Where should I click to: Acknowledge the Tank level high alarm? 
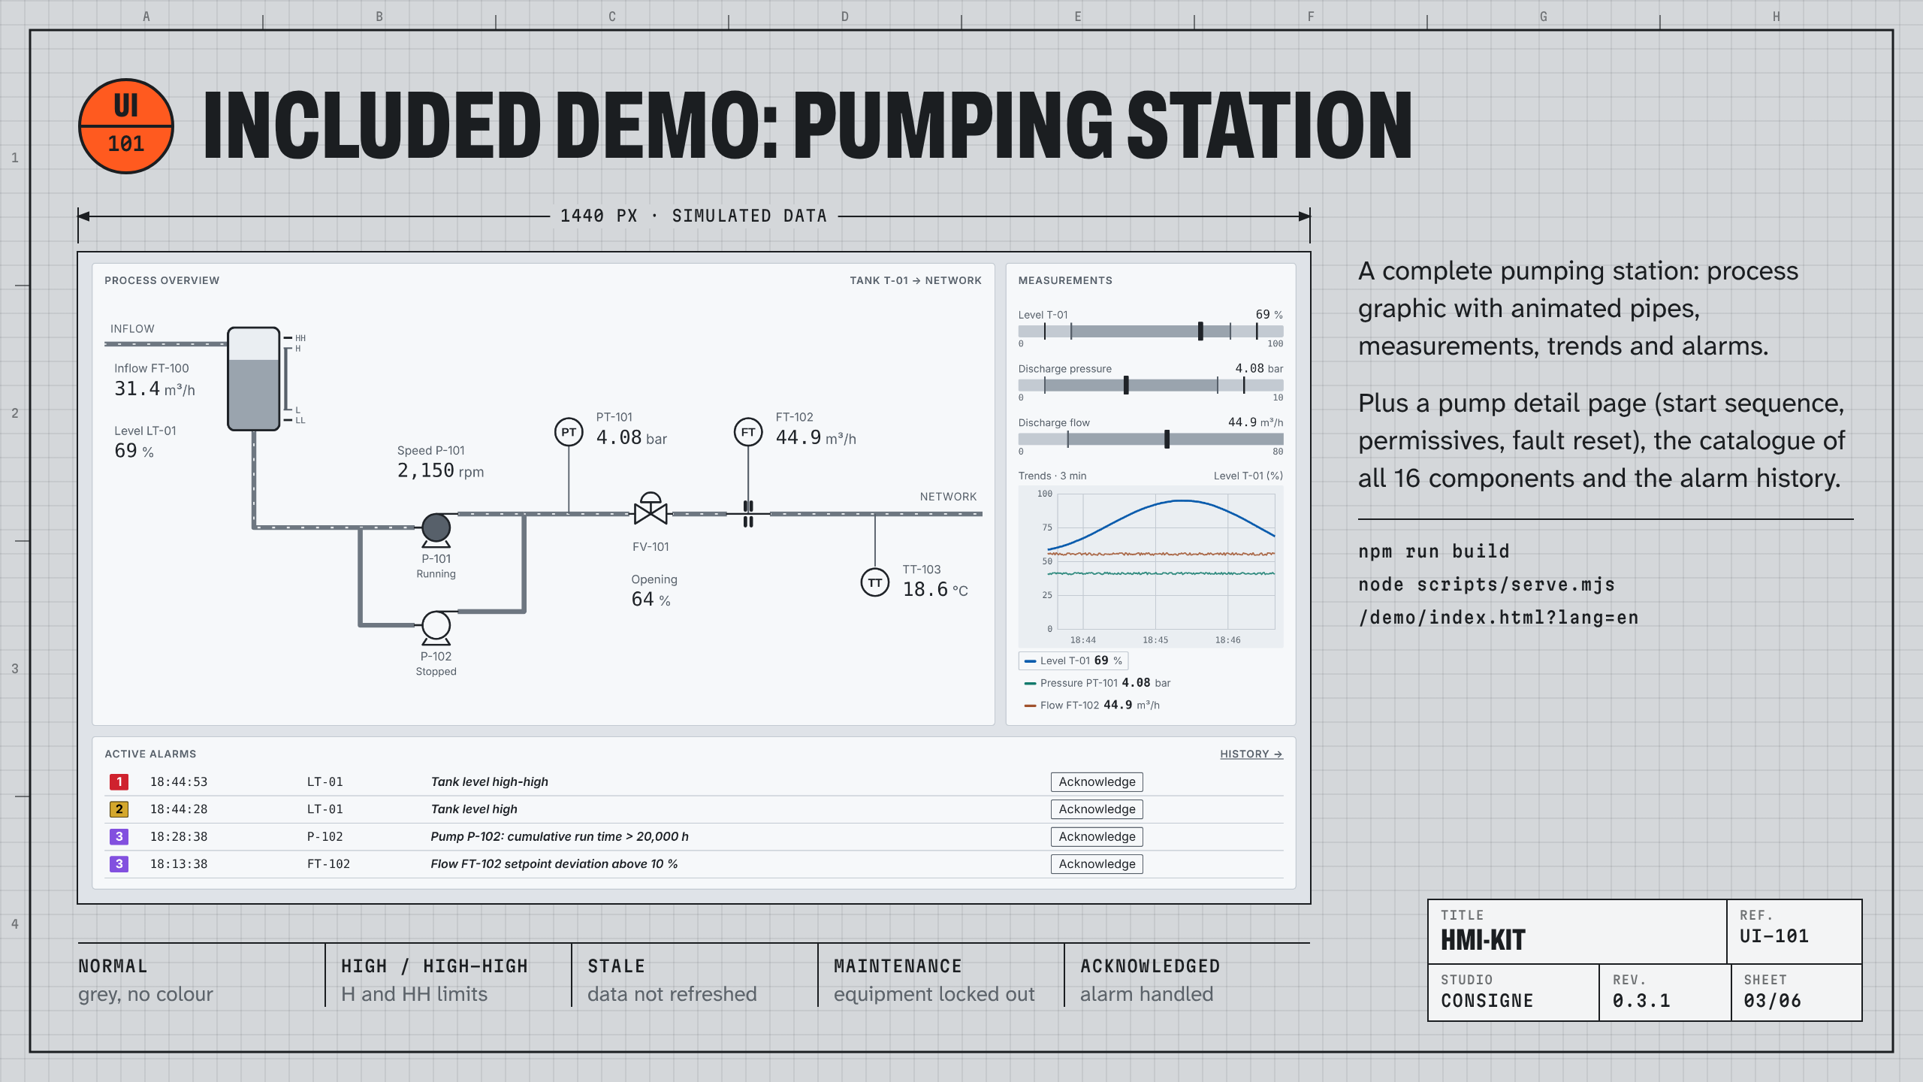click(x=1097, y=809)
